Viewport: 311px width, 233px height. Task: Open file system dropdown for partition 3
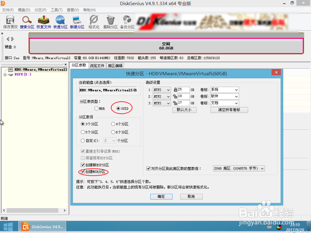point(162,103)
